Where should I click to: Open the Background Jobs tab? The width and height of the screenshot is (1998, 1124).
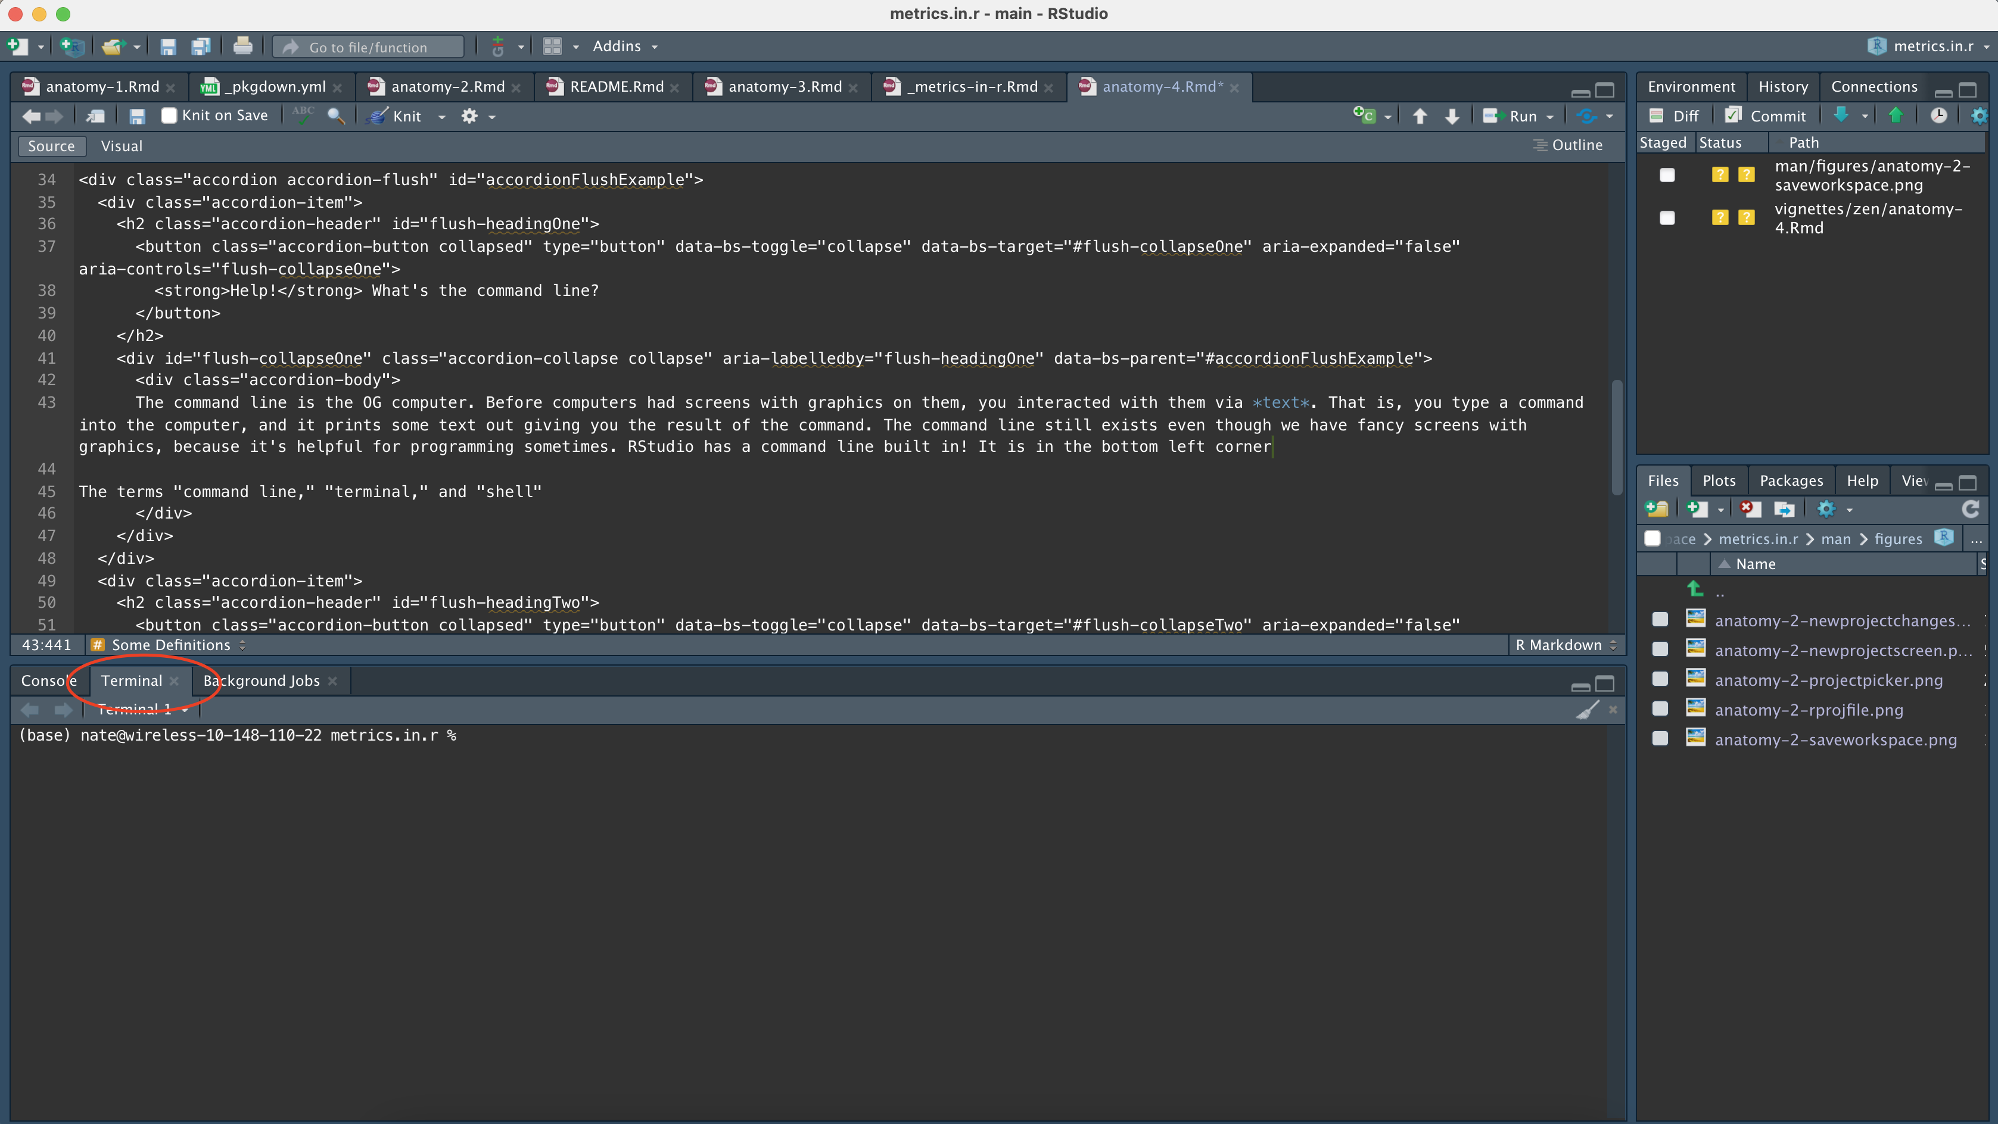coord(262,680)
